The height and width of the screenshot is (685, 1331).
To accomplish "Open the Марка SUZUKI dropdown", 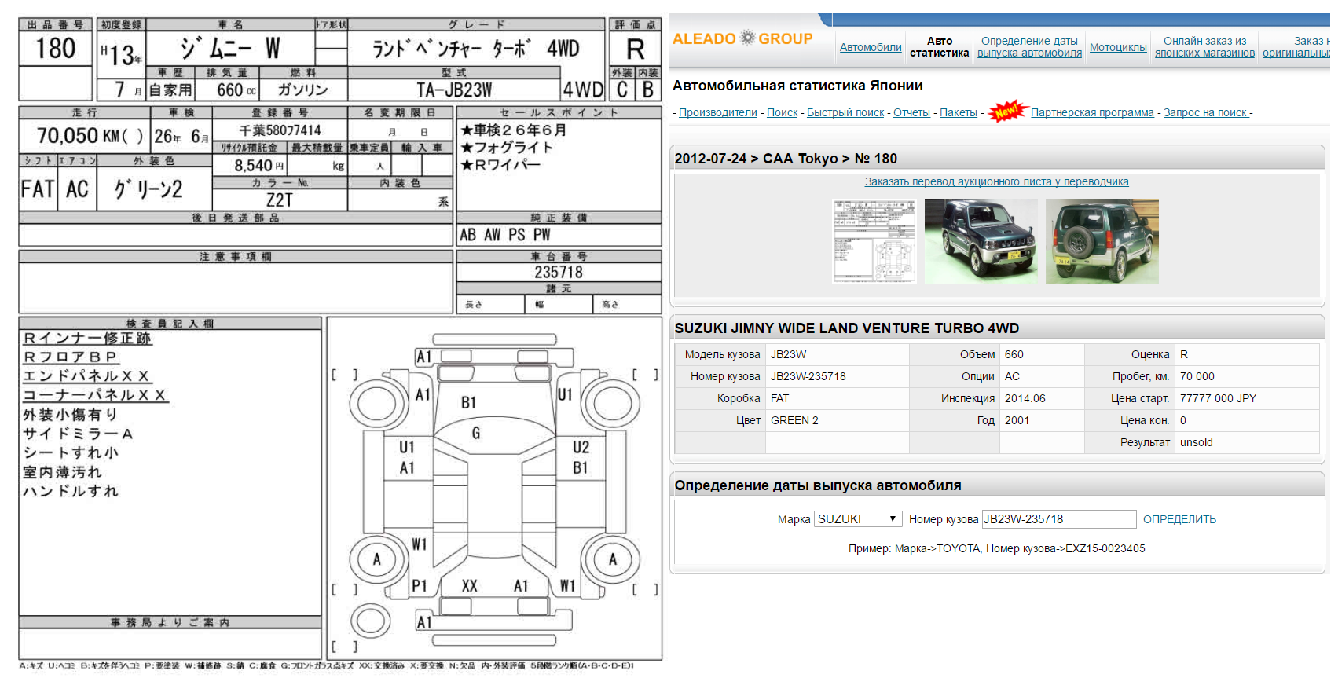I will [x=857, y=519].
